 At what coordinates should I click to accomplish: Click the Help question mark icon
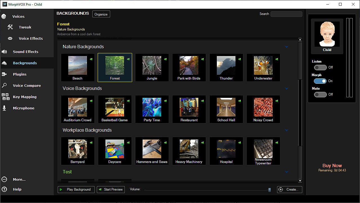(x=4, y=189)
